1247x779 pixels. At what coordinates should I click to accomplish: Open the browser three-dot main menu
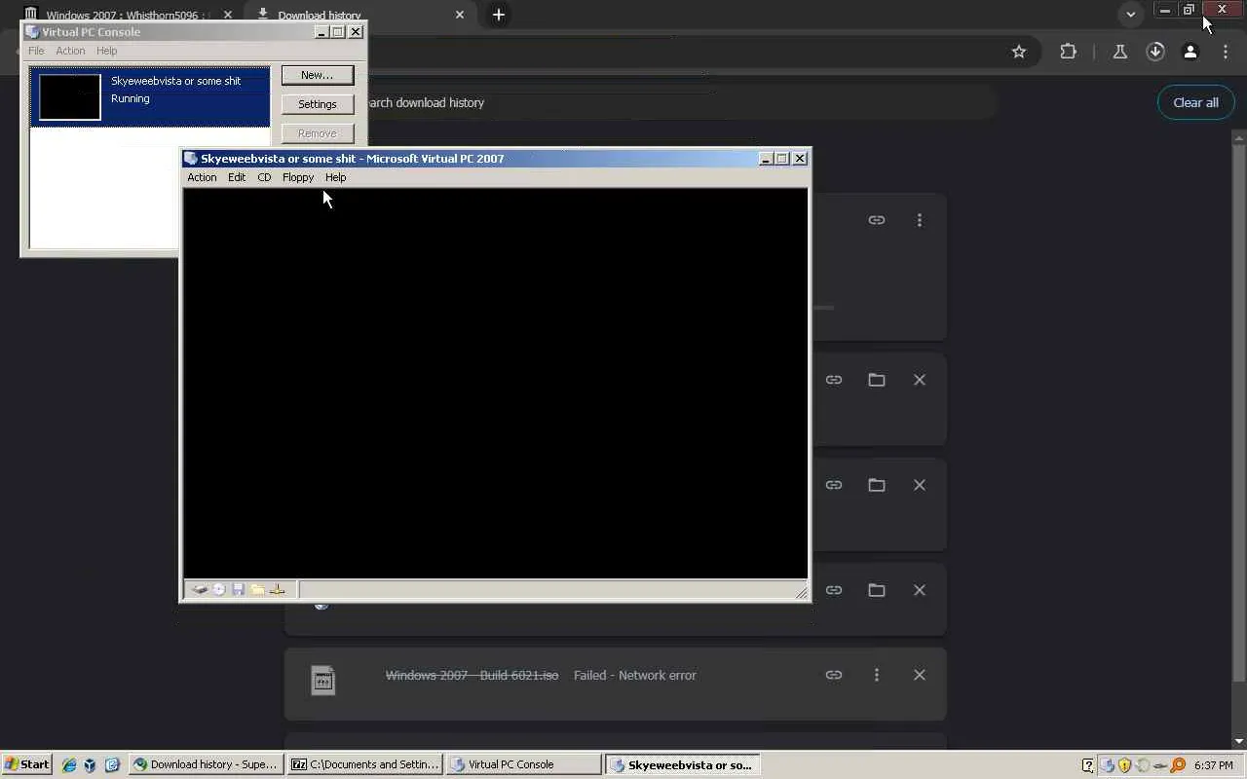[x=1226, y=52]
